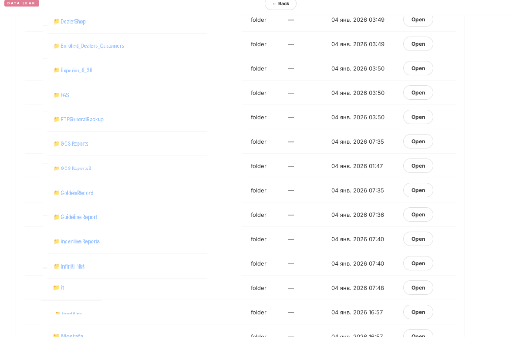Select the DealerShop folder name link
516x337 pixels.
tap(74, 21)
